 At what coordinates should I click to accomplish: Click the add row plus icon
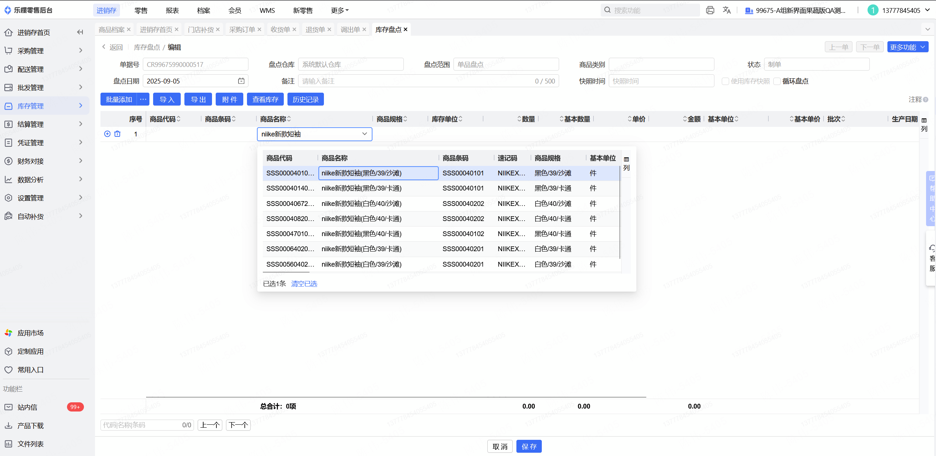coord(107,134)
